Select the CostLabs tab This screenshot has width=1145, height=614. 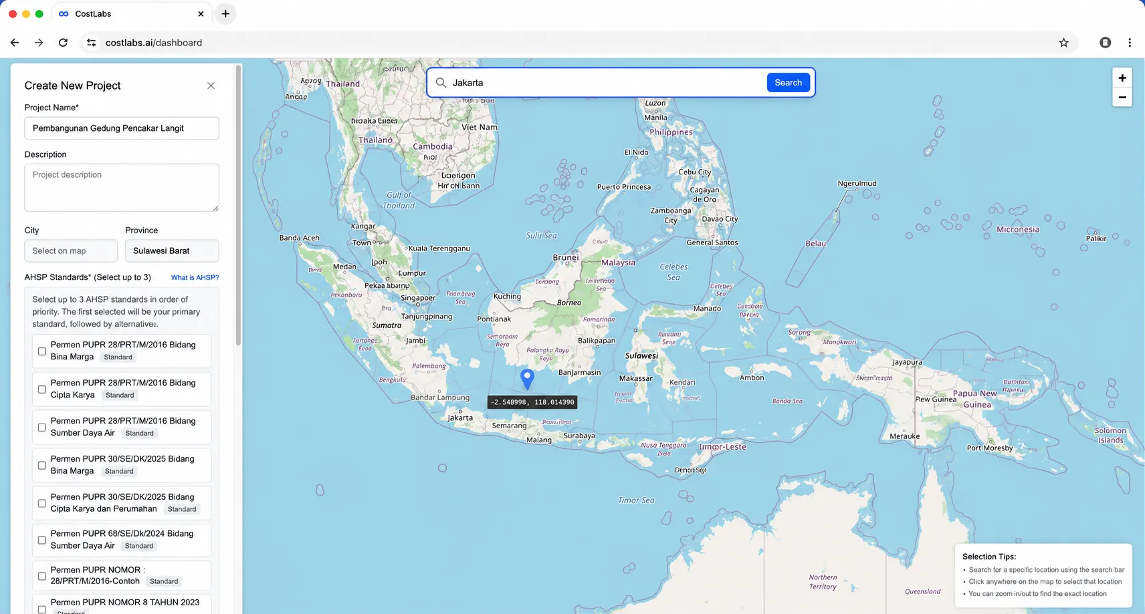point(130,14)
